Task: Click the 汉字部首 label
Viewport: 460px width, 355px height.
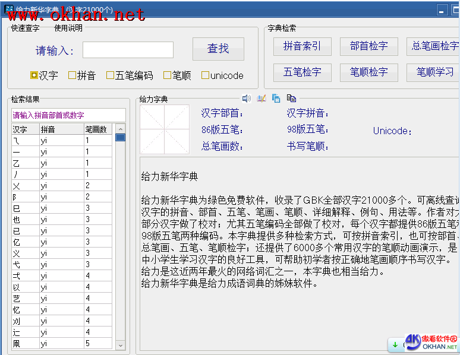Action: coord(222,113)
